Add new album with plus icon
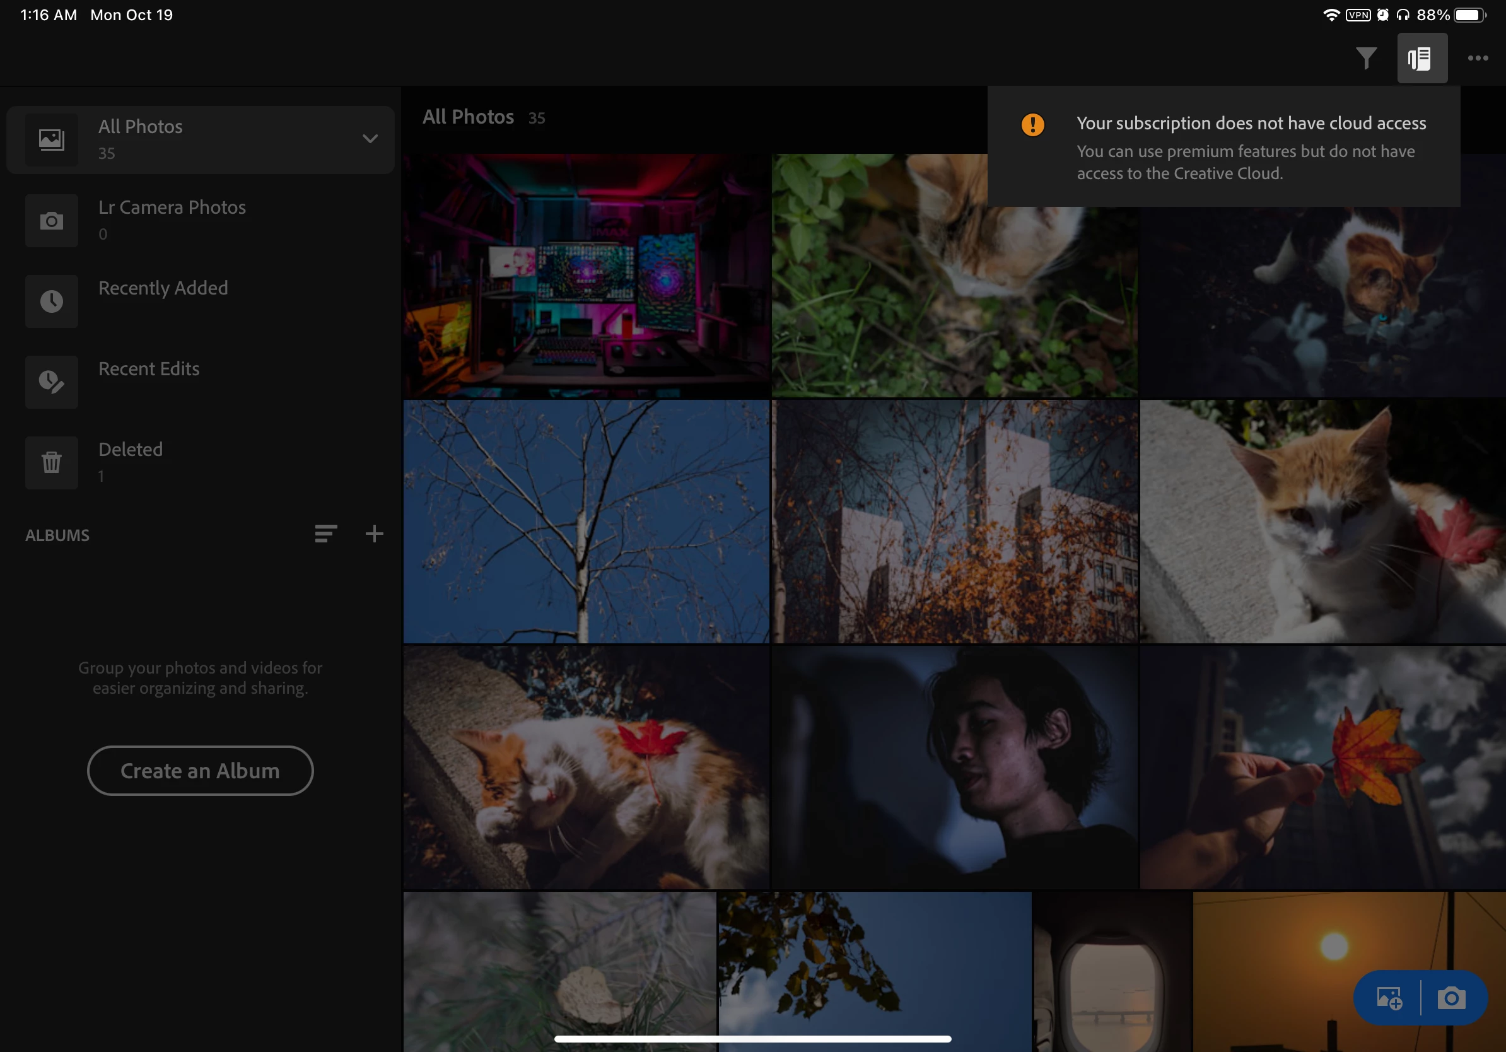 [374, 534]
